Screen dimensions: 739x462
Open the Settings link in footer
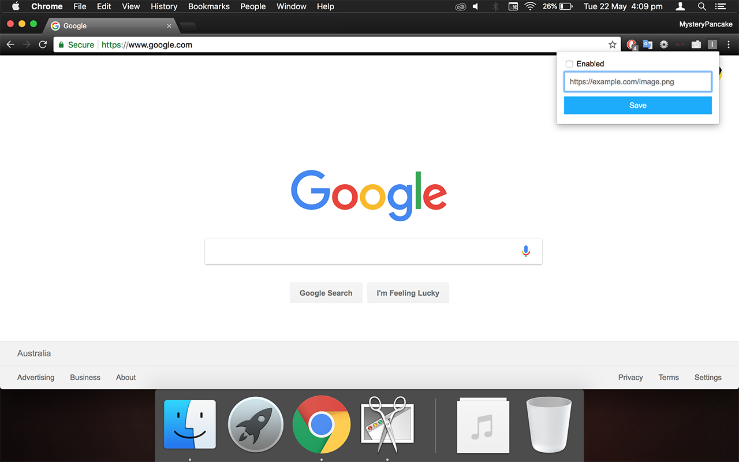tap(708, 377)
